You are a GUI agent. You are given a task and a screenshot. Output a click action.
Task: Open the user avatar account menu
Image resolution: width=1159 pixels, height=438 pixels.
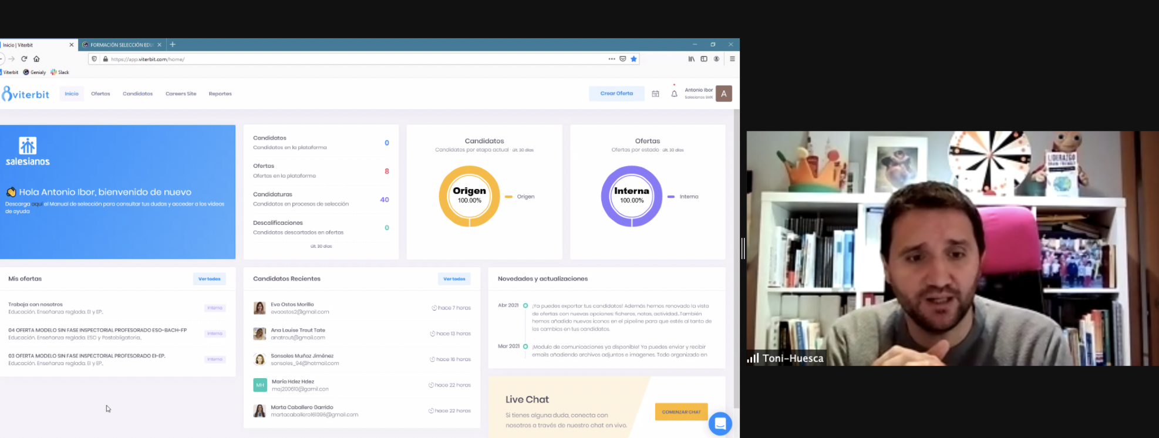[x=724, y=94]
